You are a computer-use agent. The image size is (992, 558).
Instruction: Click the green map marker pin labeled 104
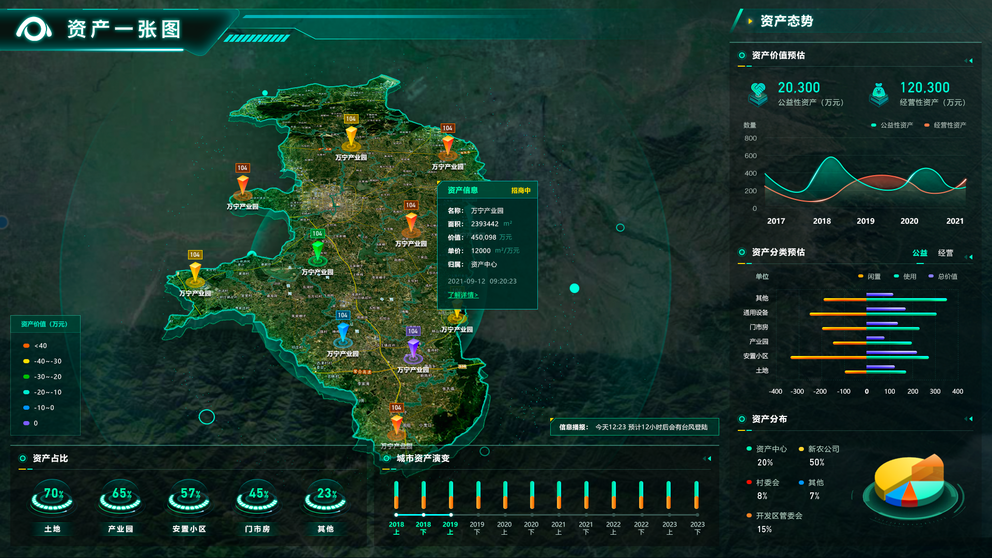[x=317, y=250]
